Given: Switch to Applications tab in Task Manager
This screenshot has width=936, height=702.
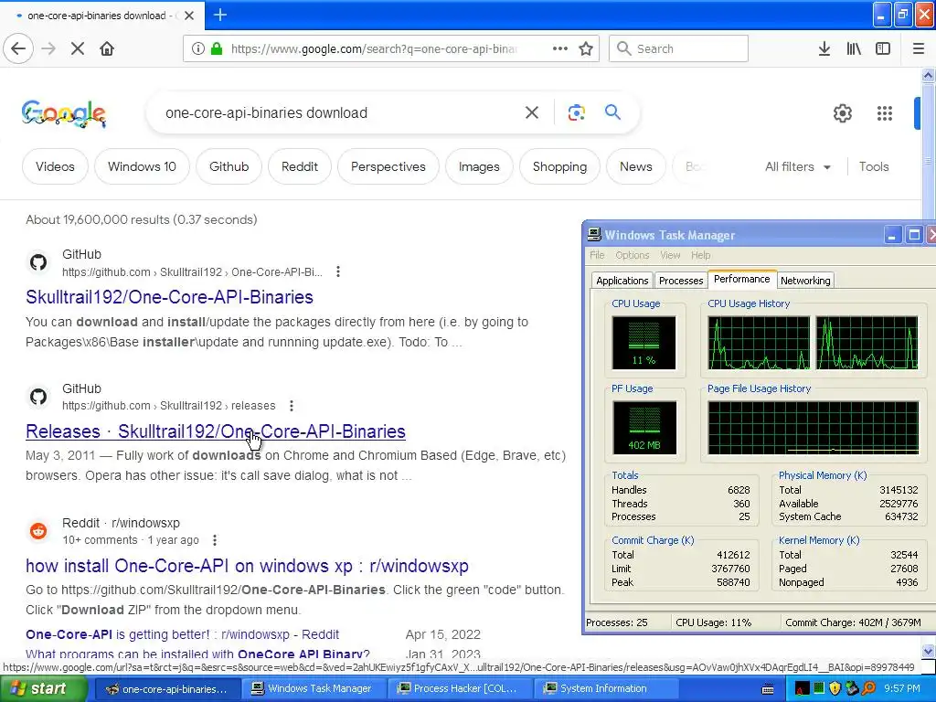Looking at the screenshot, I should tap(622, 281).
